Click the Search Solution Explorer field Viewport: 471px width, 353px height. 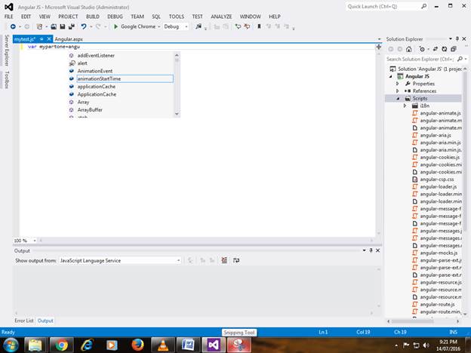pos(420,59)
